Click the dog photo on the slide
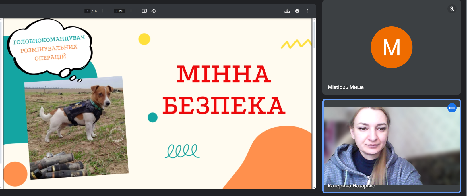 coord(76,125)
